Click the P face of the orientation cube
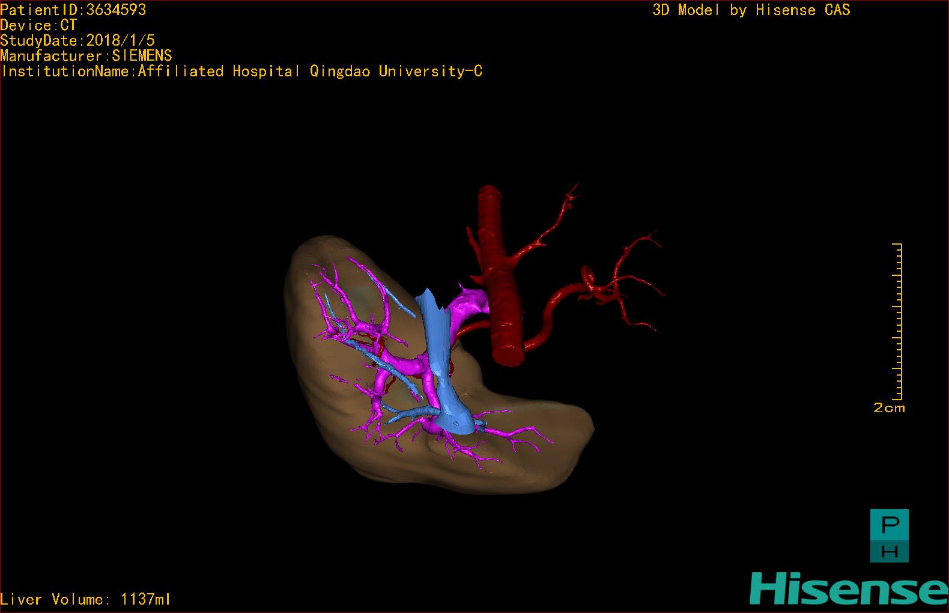This screenshot has height=613, width=949. click(x=890, y=524)
